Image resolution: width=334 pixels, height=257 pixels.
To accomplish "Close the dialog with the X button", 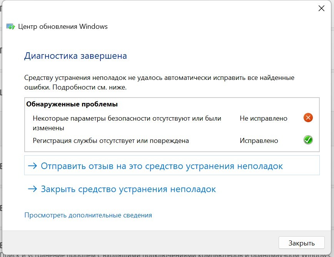I will click(321, 8).
